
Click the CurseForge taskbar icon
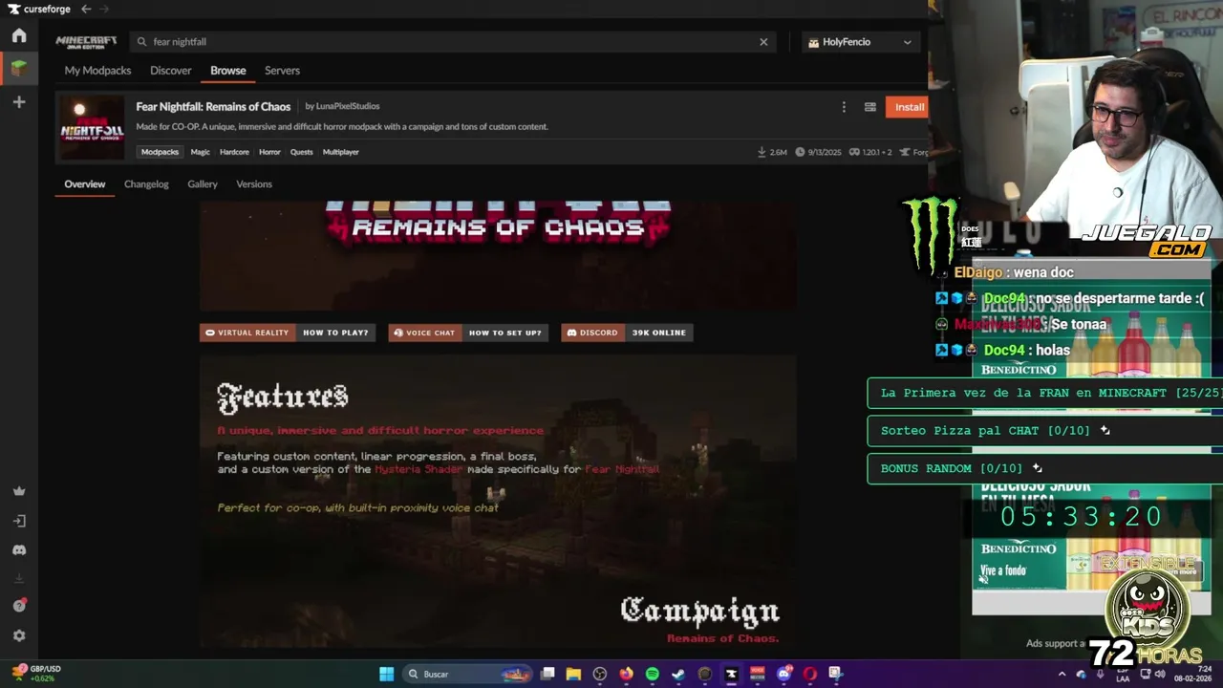[732, 674]
